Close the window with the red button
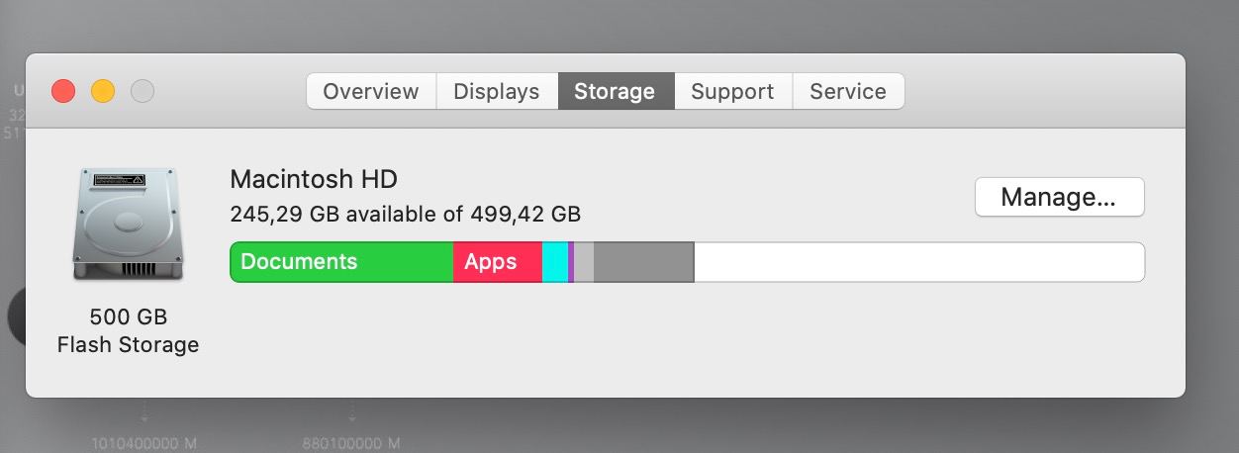The width and height of the screenshot is (1239, 453). click(63, 91)
